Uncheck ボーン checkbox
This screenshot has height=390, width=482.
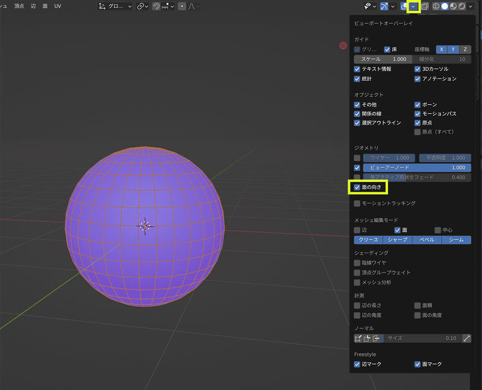[x=418, y=104]
